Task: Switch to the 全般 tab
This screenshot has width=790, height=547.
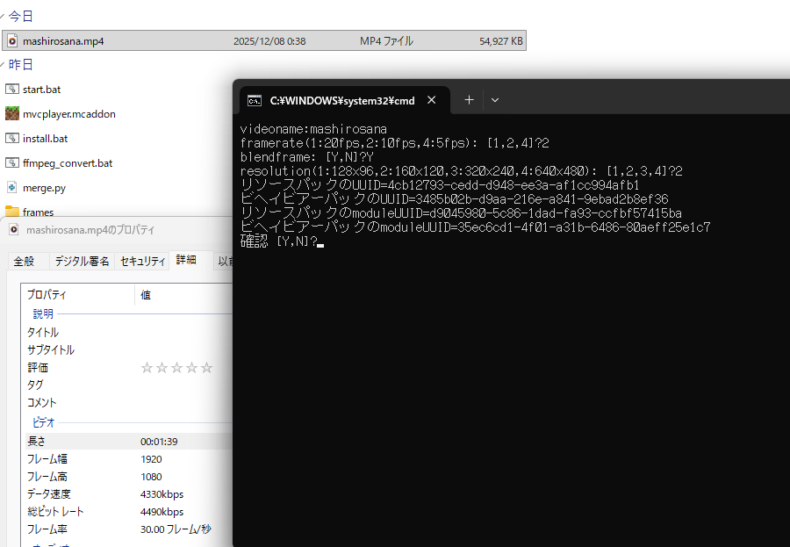Action: (x=24, y=261)
